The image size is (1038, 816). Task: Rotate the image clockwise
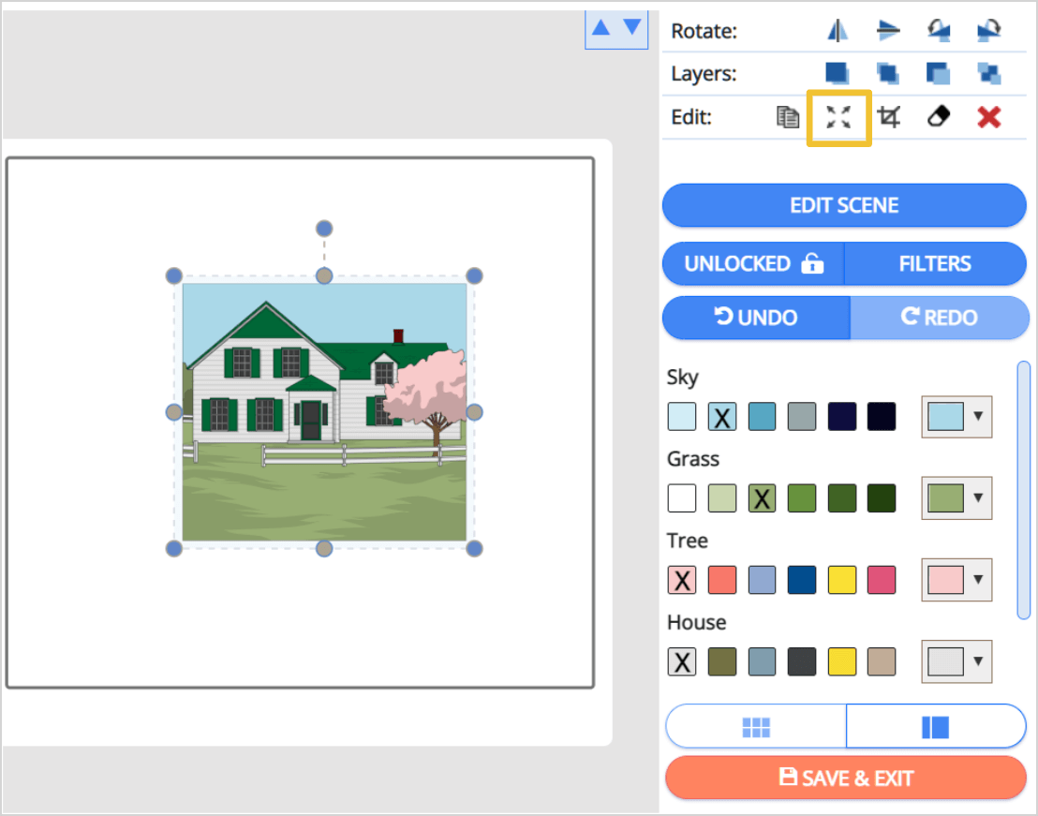[x=989, y=30]
